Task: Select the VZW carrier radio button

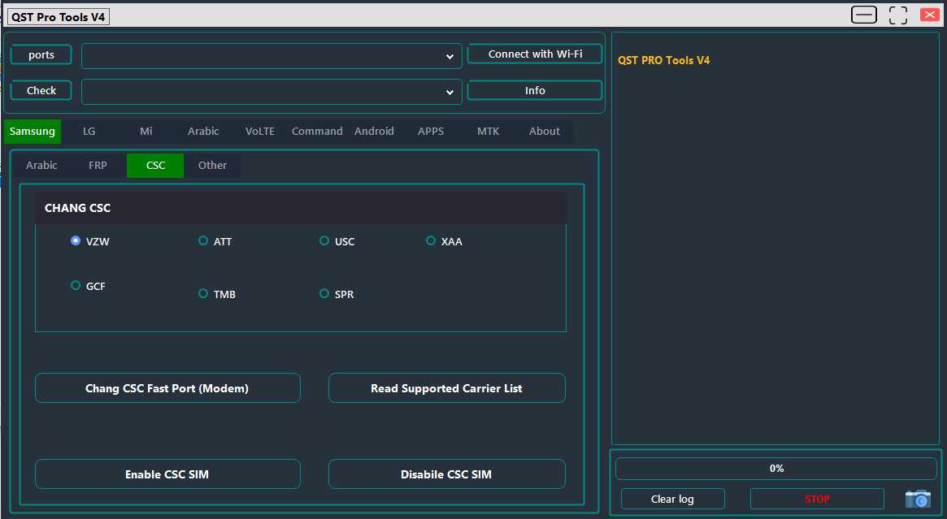Action: point(76,240)
